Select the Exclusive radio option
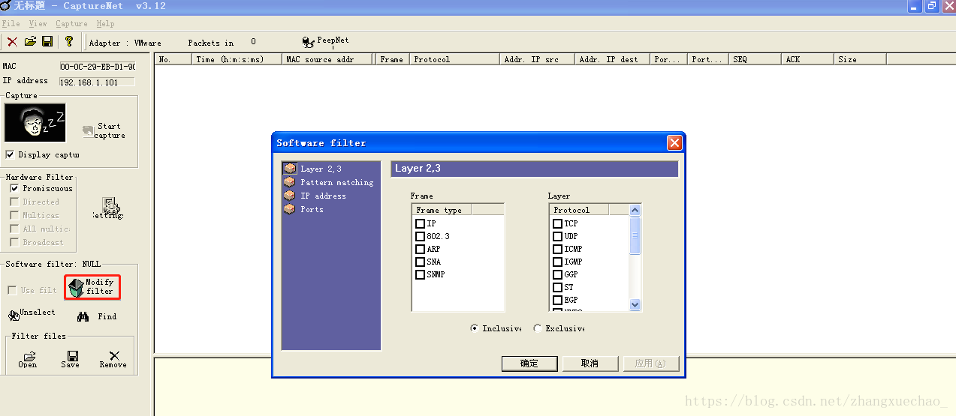 coord(537,328)
